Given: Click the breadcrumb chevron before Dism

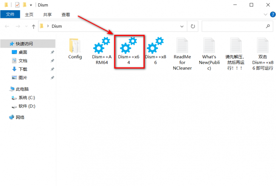Looking at the screenshot, I should tap(48, 26).
